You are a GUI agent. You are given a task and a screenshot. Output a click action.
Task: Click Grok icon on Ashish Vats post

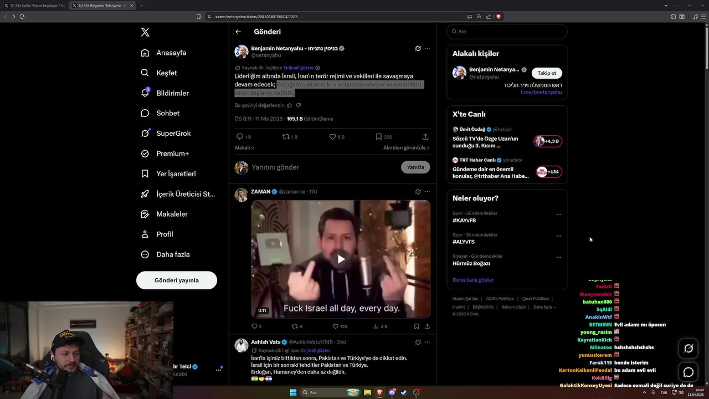click(x=418, y=342)
